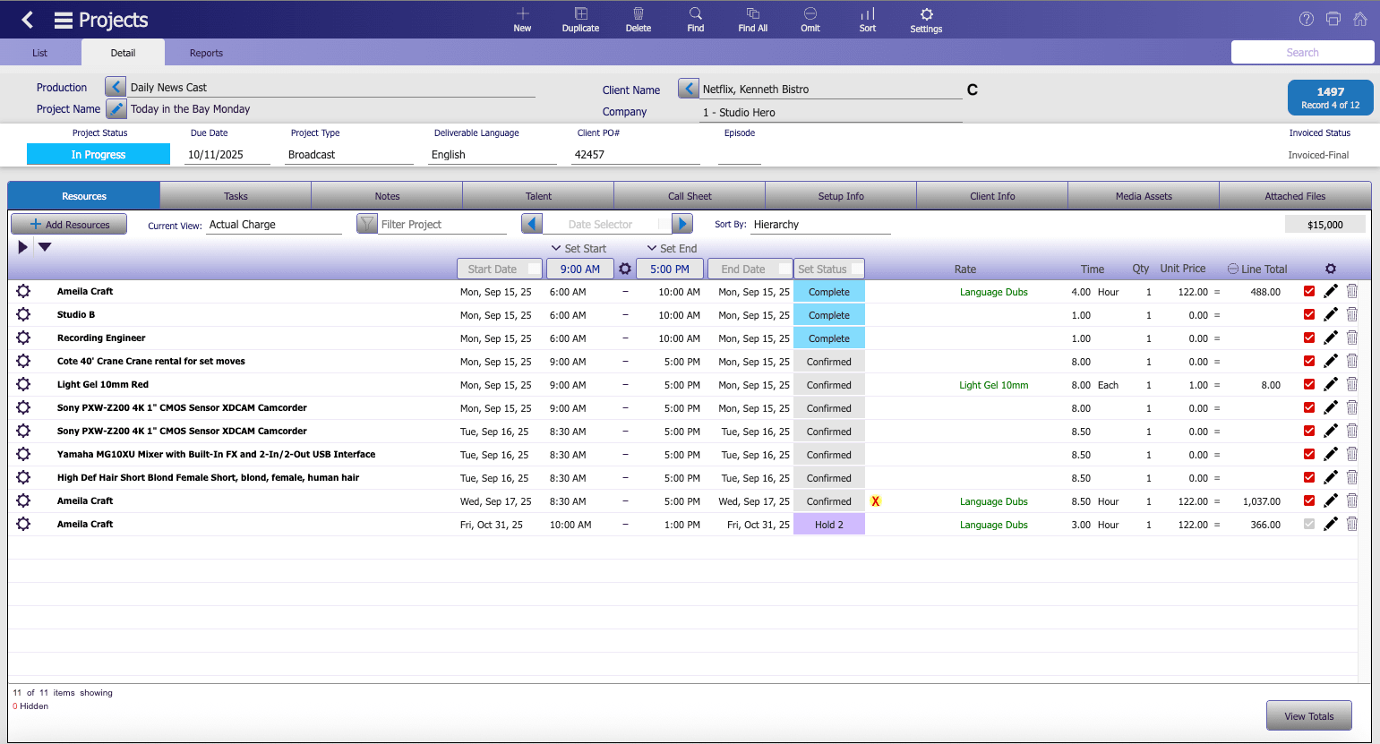This screenshot has height=744, width=1380.
Task: Toggle checkbox on Recording Engineer row
Action: coord(1309,338)
